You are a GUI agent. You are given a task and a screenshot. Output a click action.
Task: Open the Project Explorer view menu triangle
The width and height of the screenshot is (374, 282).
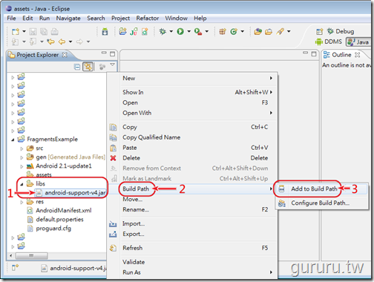(113, 65)
